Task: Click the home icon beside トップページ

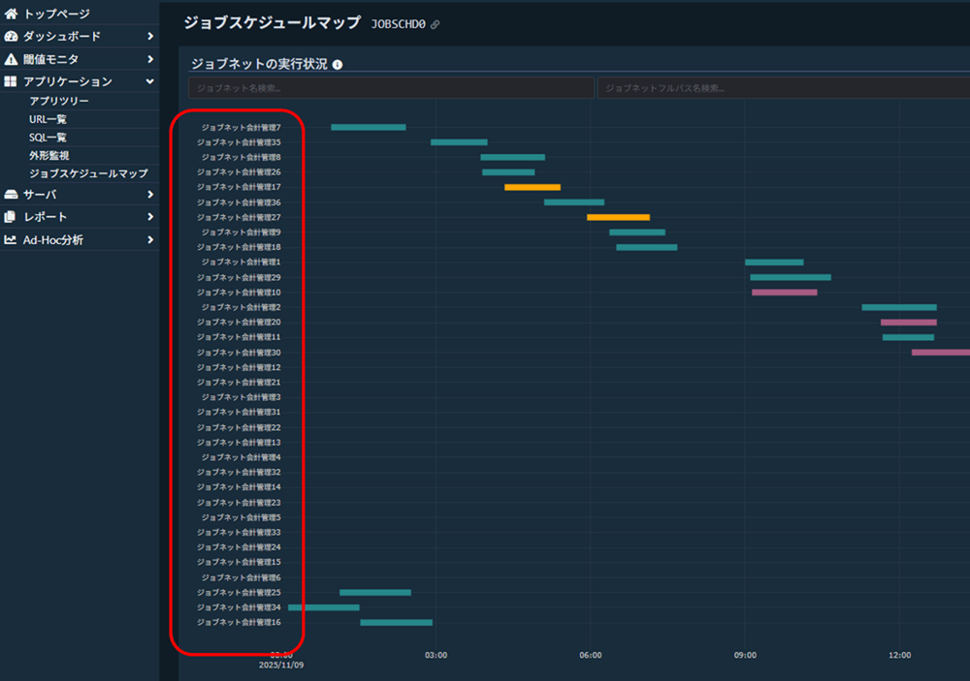Action: coord(11,14)
